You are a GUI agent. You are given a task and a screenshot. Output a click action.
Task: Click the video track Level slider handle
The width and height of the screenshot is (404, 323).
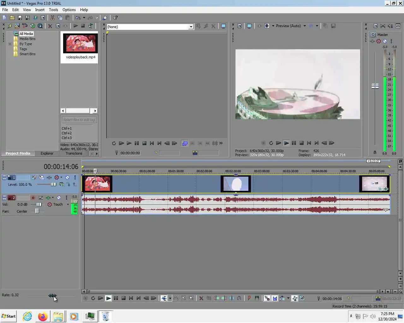click(53, 184)
